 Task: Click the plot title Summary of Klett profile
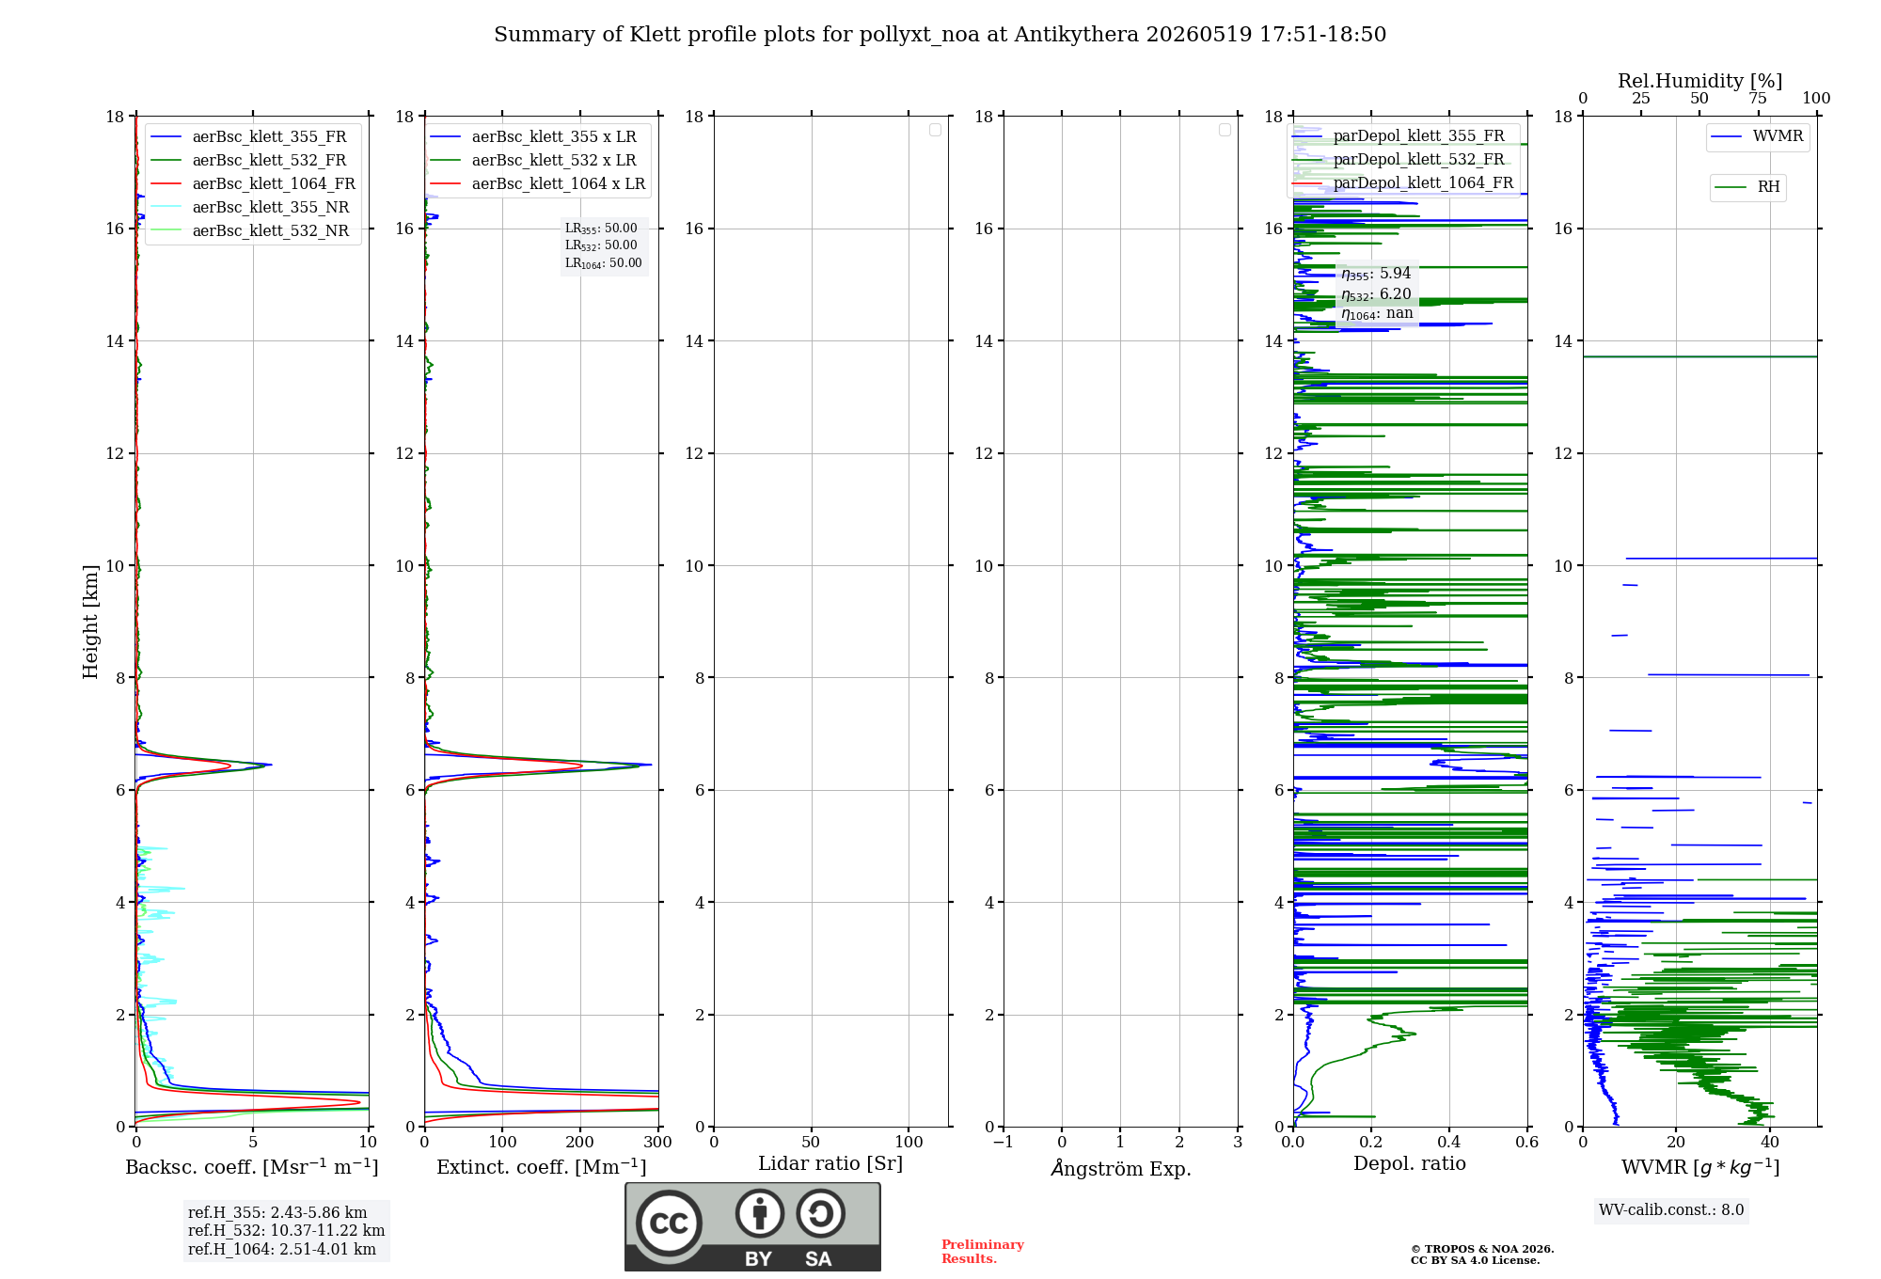(x=940, y=35)
